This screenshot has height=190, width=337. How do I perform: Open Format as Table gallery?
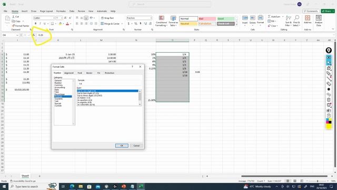[x=173, y=21]
